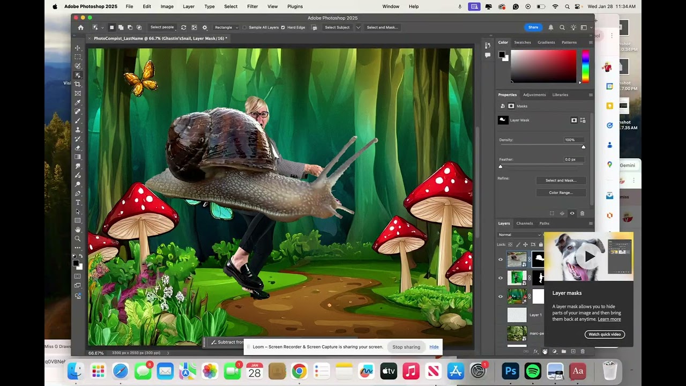Image resolution: width=686 pixels, height=386 pixels.
Task: Select the Clone Stamp tool
Action: click(x=78, y=130)
